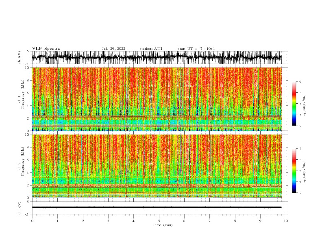Click the ch.2 spectrogram panel
322x248 pixels.
tap(157, 166)
